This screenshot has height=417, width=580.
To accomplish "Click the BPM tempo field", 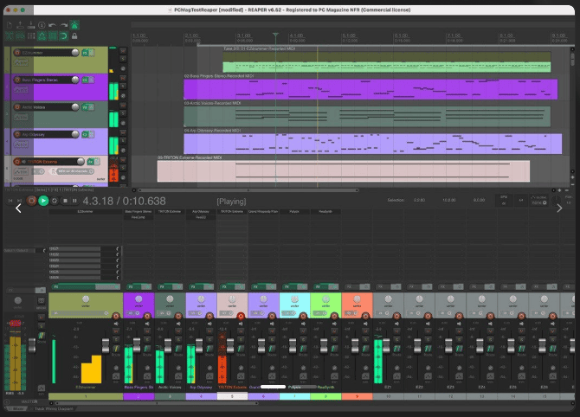I will pos(504,201).
